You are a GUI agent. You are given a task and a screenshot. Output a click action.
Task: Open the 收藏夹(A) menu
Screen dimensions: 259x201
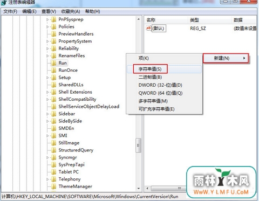(71, 11)
